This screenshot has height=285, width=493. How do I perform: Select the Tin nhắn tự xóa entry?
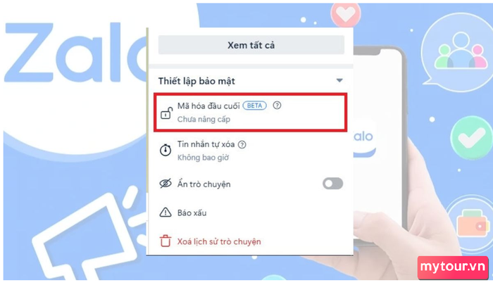(x=251, y=151)
